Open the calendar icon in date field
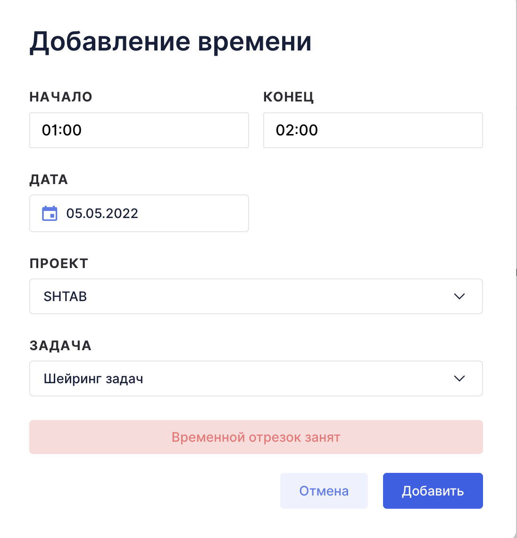 [x=50, y=213]
